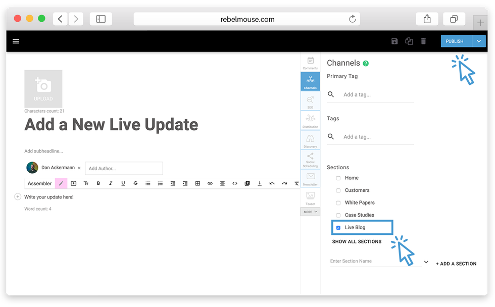The width and height of the screenshot is (495, 307).
Task: Delete the post with the trash icon
Action: 423,41
